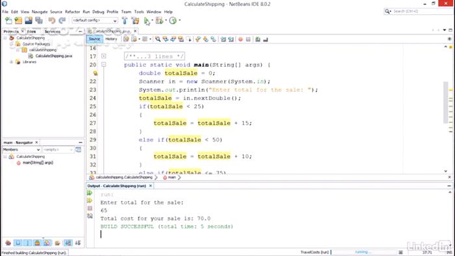Open the Refactor menu

(x=72, y=12)
